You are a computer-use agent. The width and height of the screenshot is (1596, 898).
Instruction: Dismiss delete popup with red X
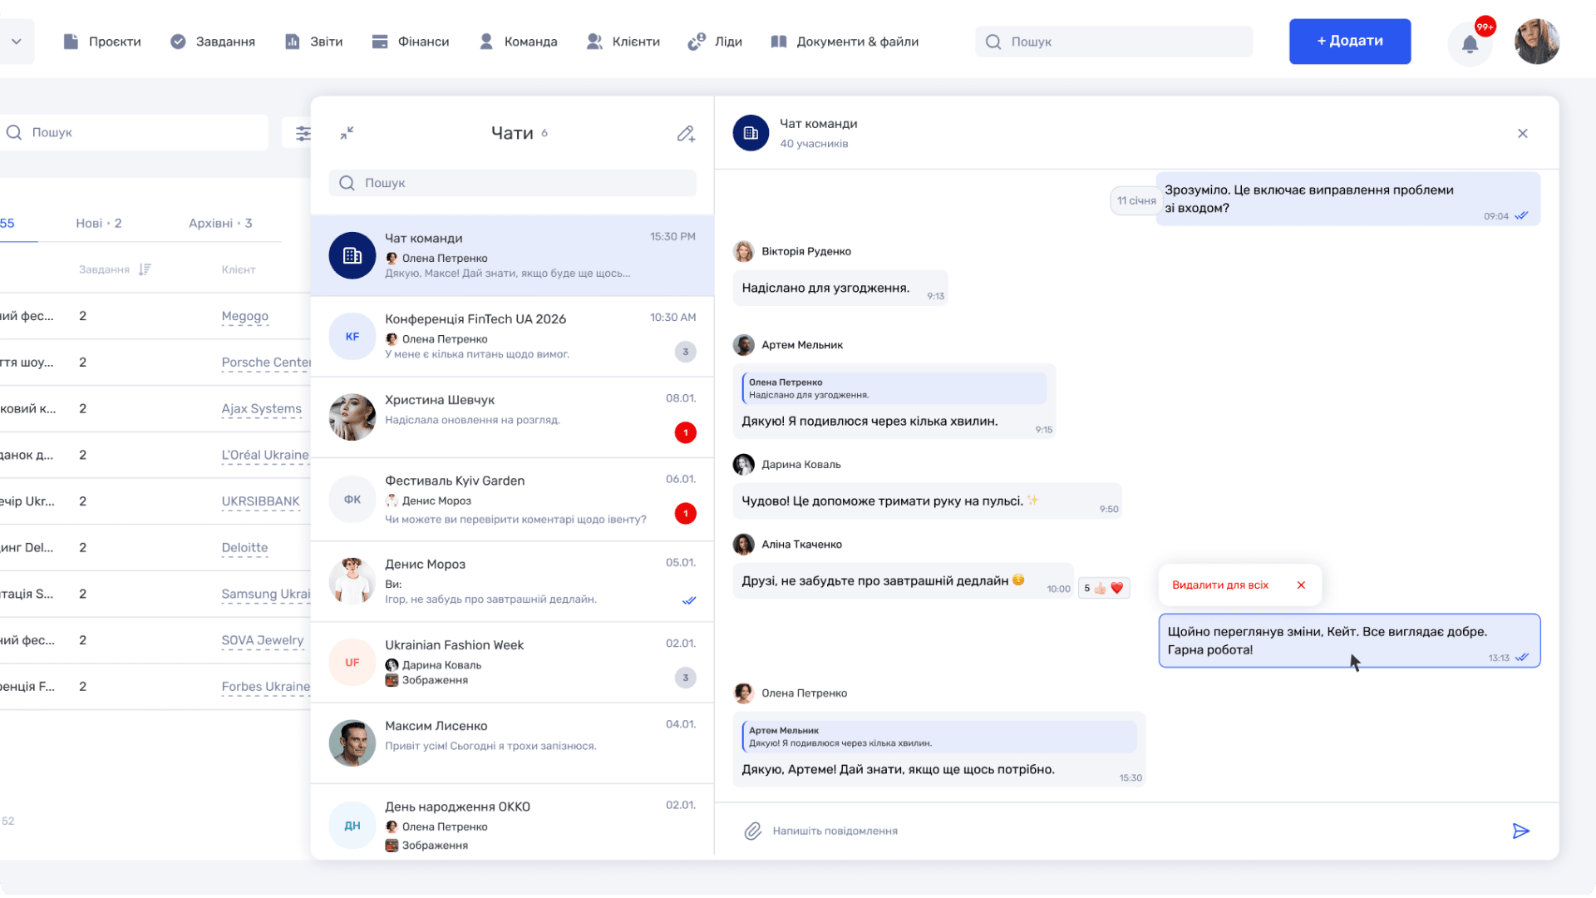(x=1301, y=585)
